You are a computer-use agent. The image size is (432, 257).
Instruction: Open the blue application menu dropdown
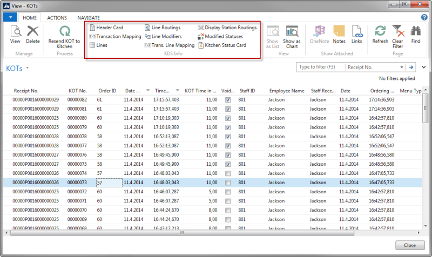[10, 18]
